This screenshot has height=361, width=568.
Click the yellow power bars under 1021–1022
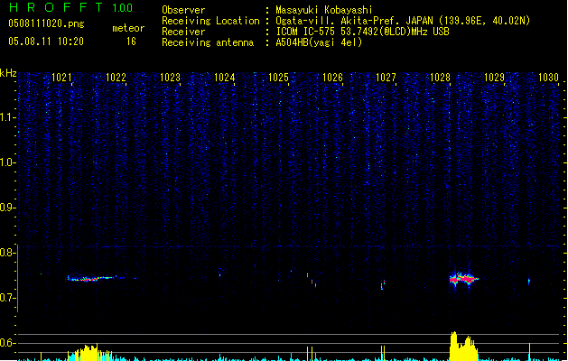[x=89, y=352]
